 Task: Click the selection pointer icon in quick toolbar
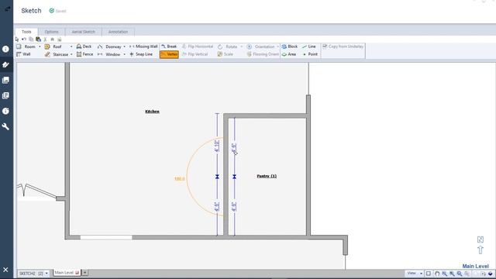pos(17,40)
